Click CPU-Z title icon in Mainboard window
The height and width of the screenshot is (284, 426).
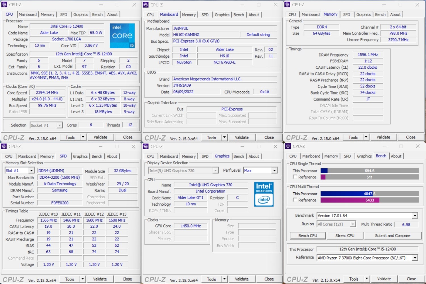pyautogui.click(x=146, y=5)
